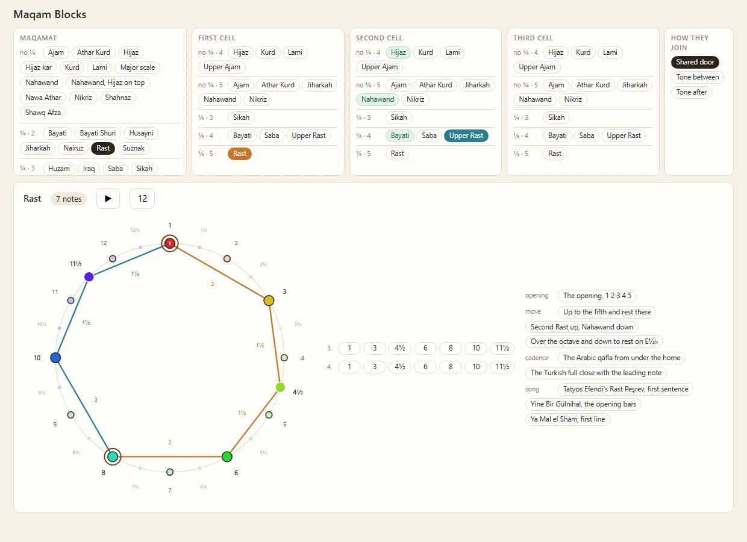Viewport: 747px width, 542px height.
Task: Click the lime green note 4½ dot
Action: point(280,387)
